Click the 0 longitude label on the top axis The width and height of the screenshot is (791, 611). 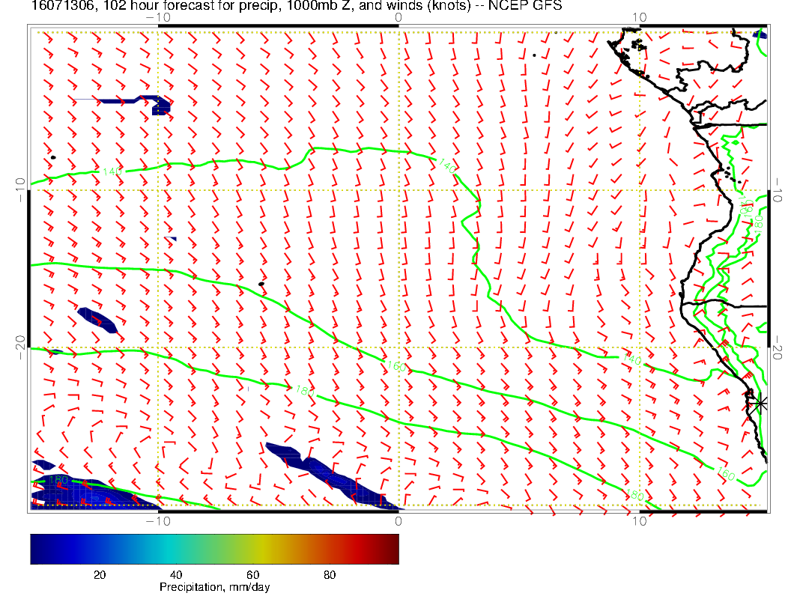398,16
